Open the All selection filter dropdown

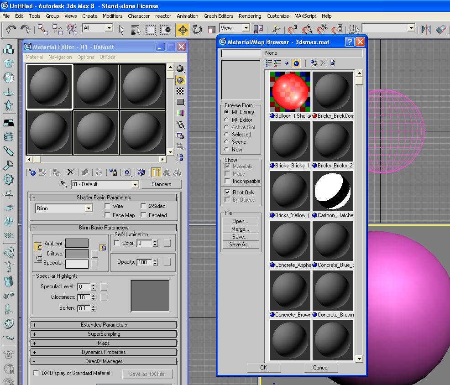coord(109,28)
